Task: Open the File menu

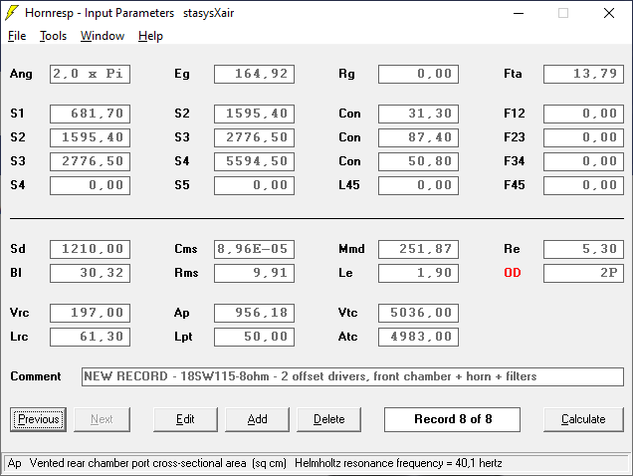Action: click(17, 36)
